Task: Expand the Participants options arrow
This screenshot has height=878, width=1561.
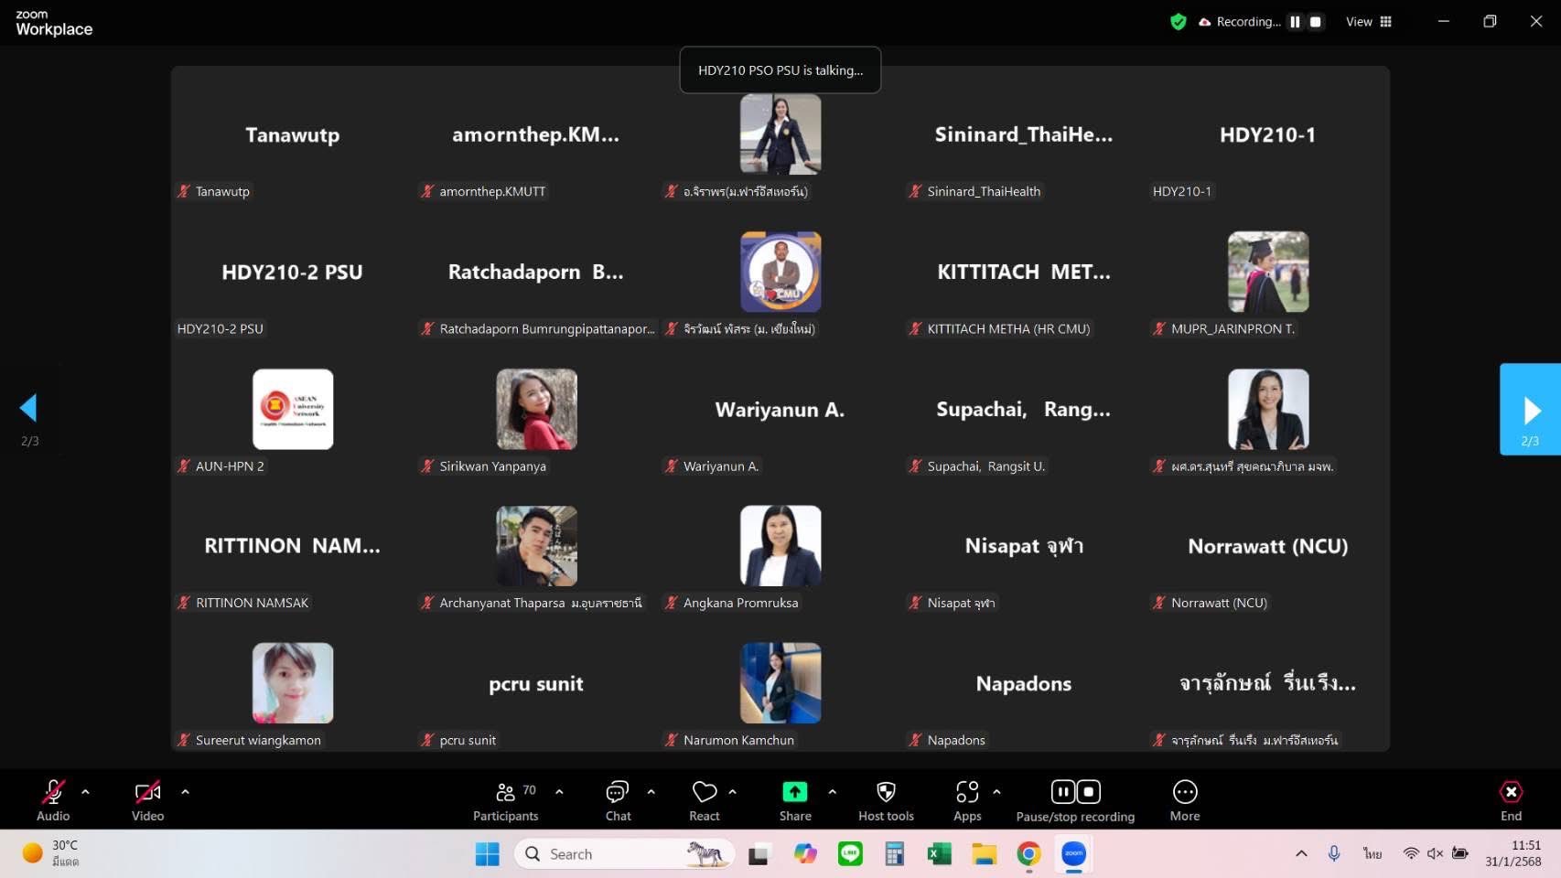Action: click(559, 792)
